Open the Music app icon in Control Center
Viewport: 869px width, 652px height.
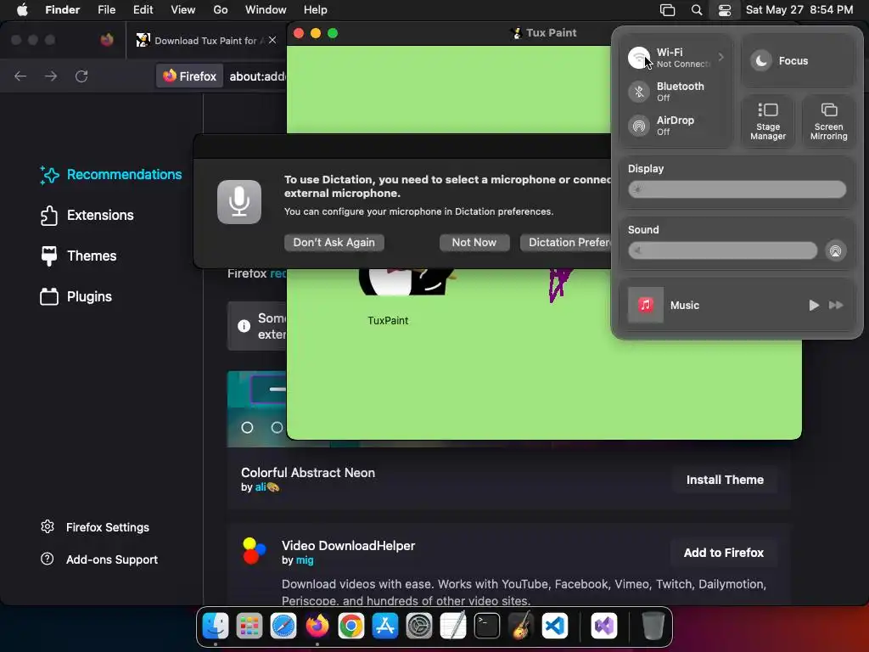coord(645,305)
